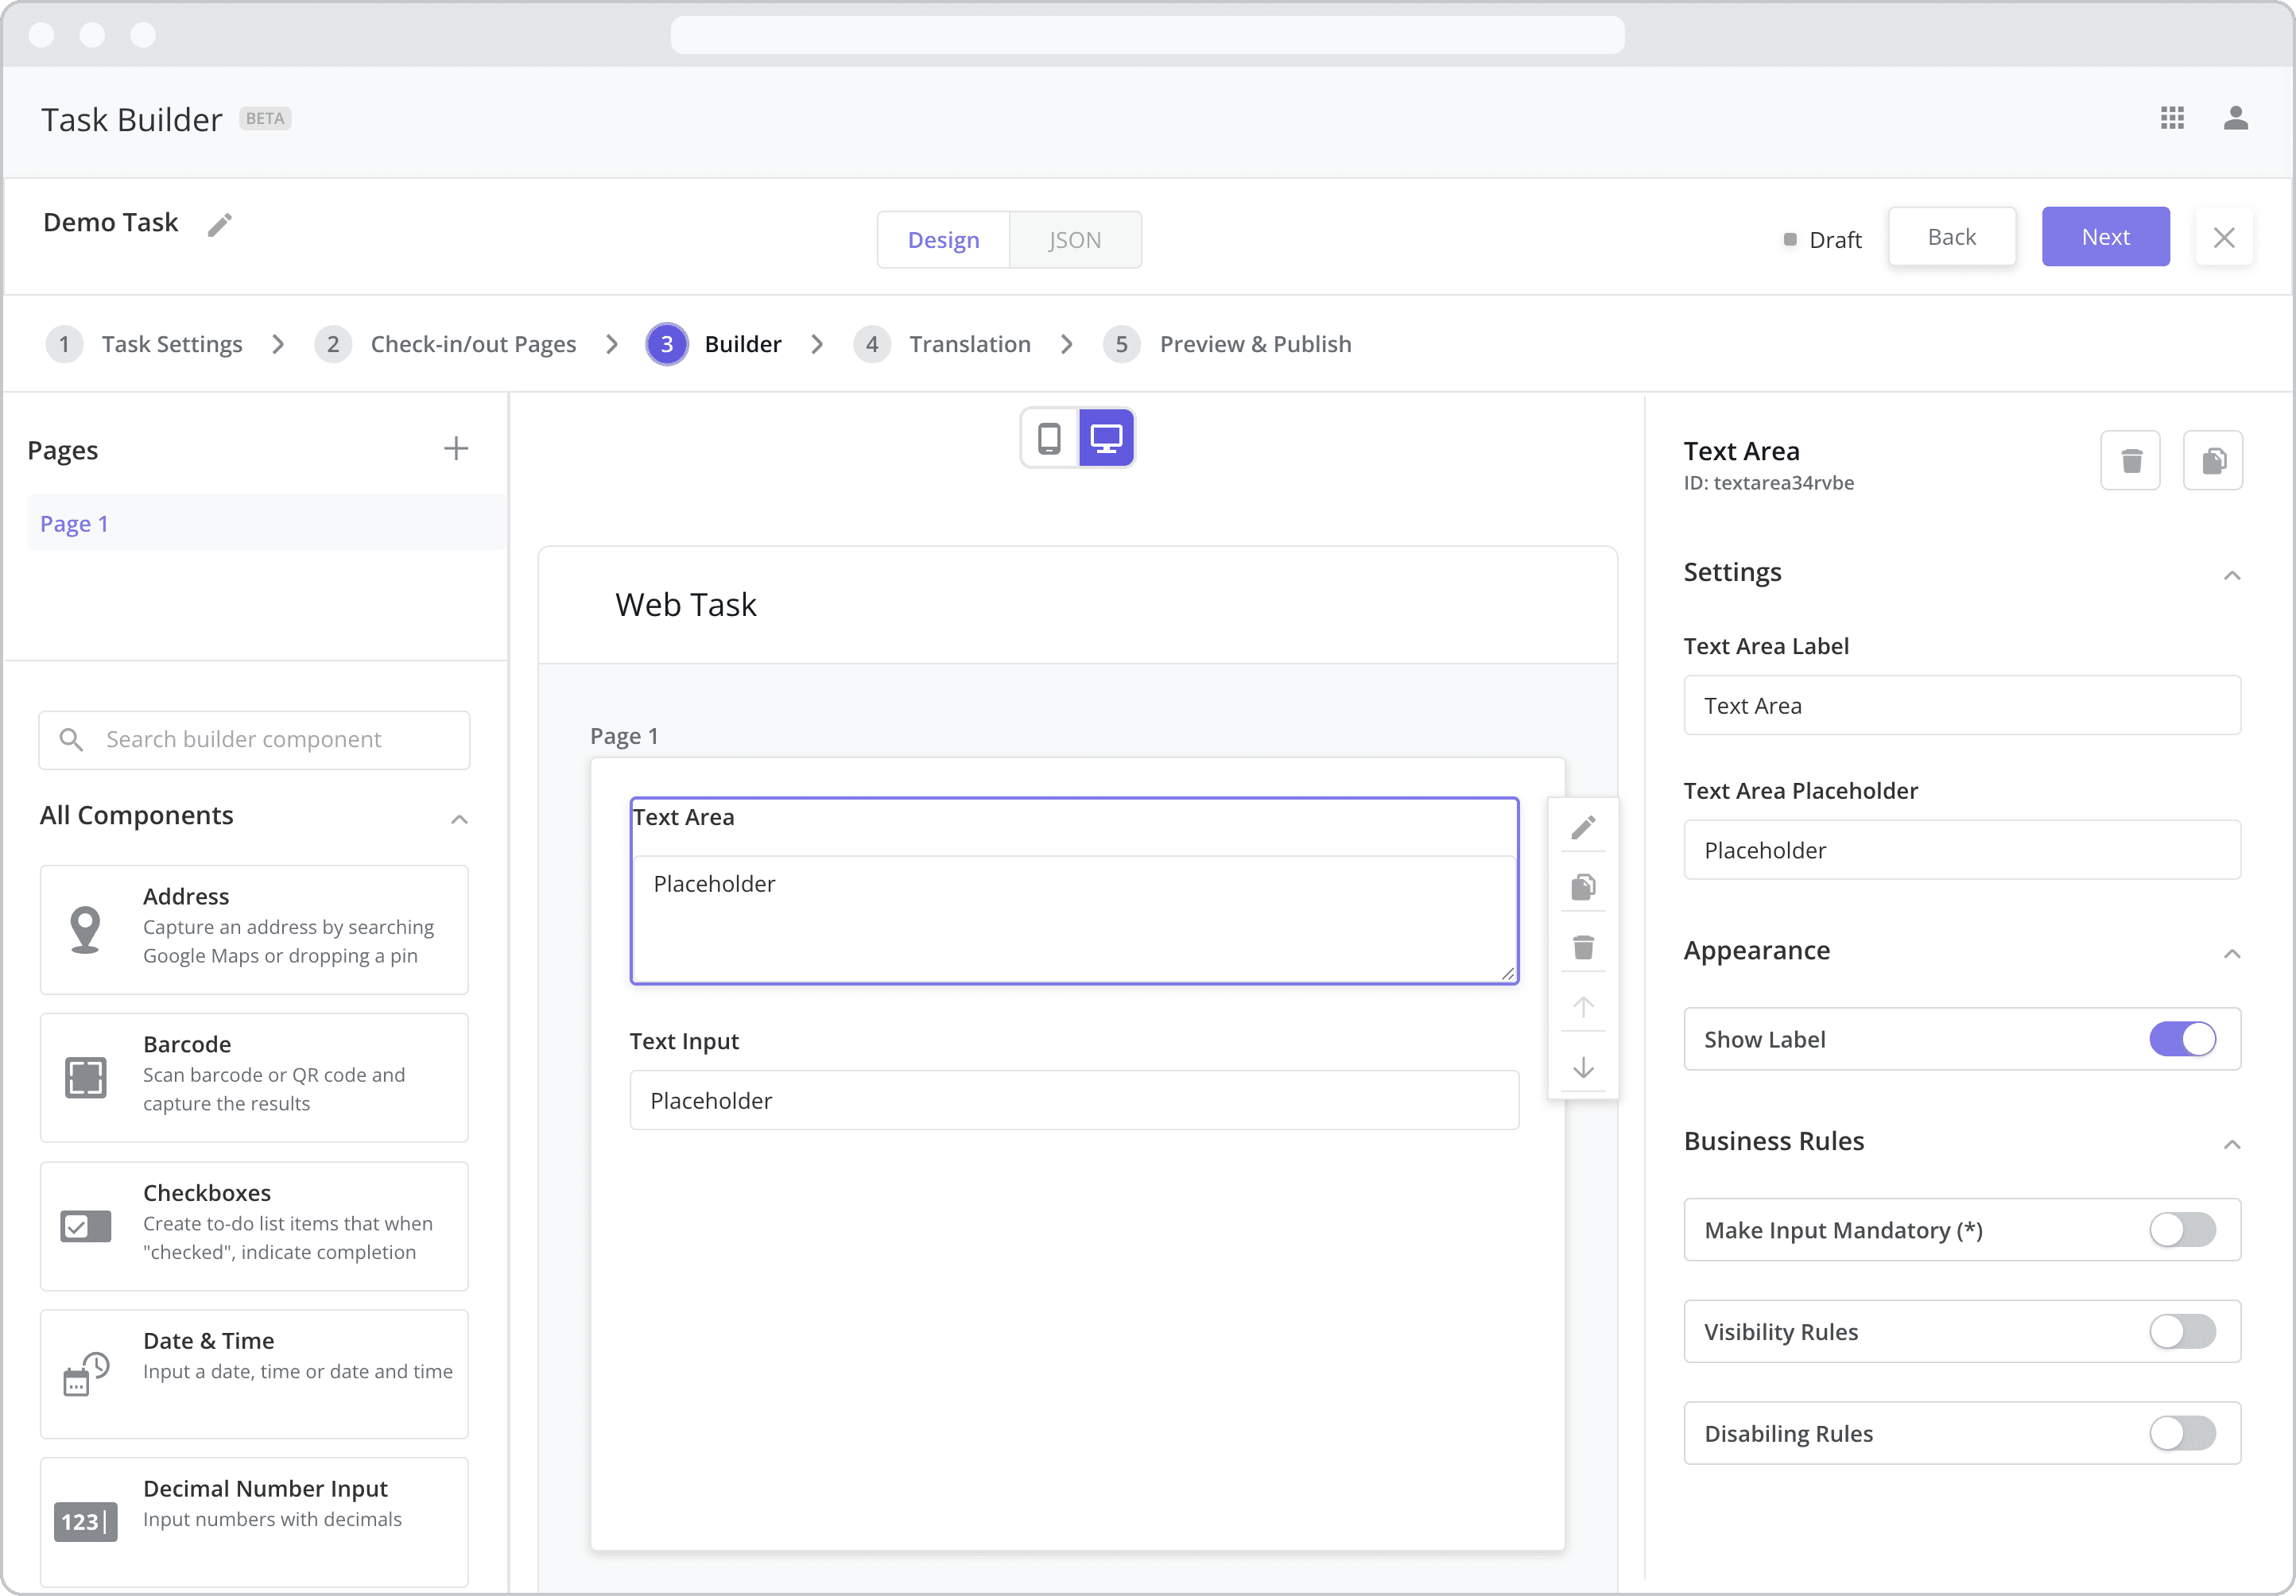Switch to desktop preview mode
Viewport: 2296px width, 1596px height.
pyautogui.click(x=1106, y=438)
